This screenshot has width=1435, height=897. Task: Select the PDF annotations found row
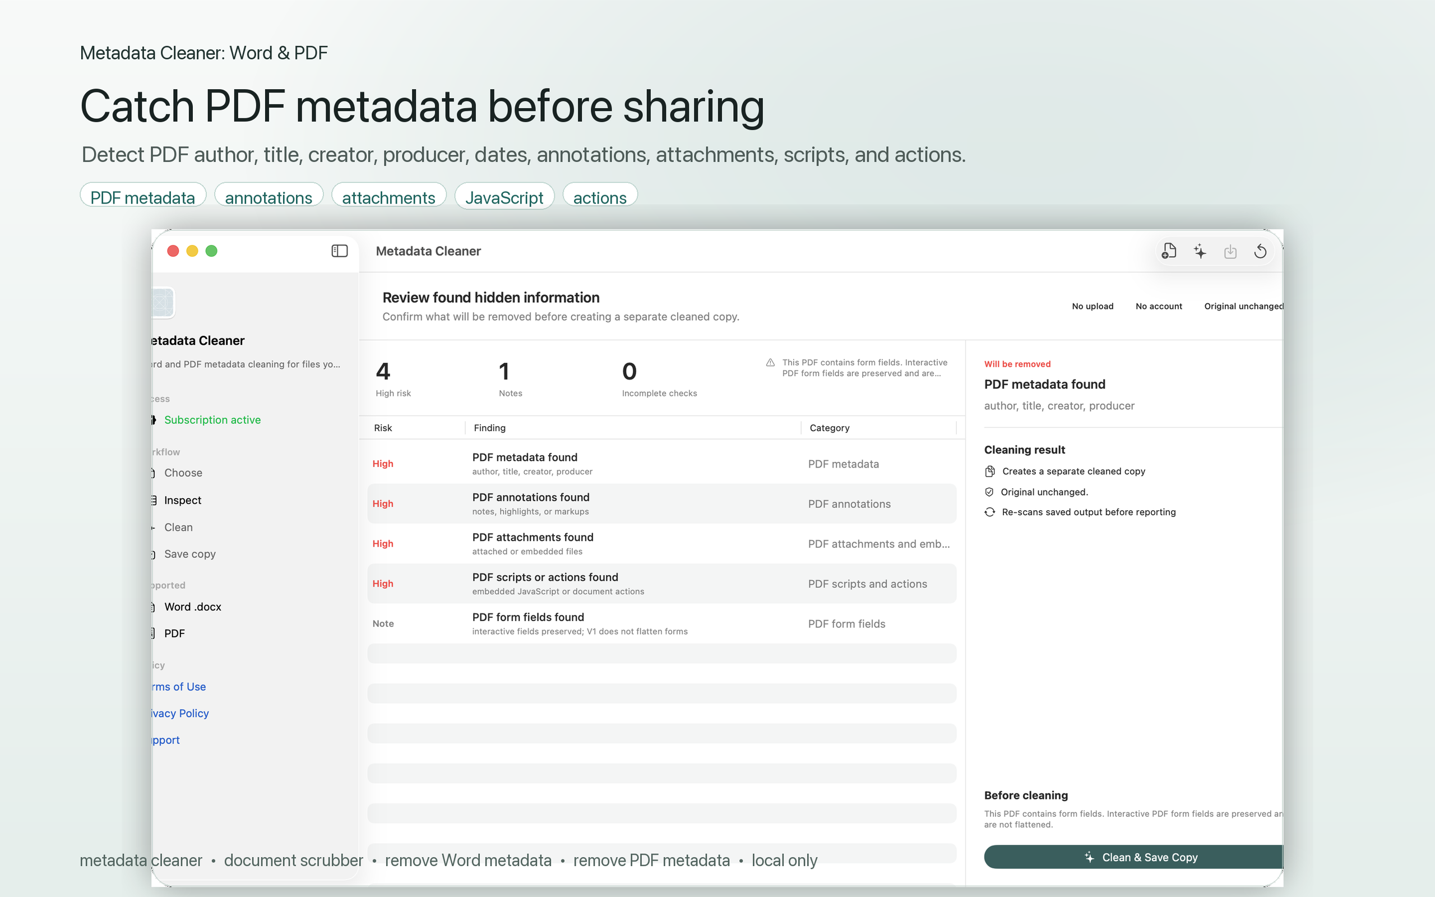(662, 503)
